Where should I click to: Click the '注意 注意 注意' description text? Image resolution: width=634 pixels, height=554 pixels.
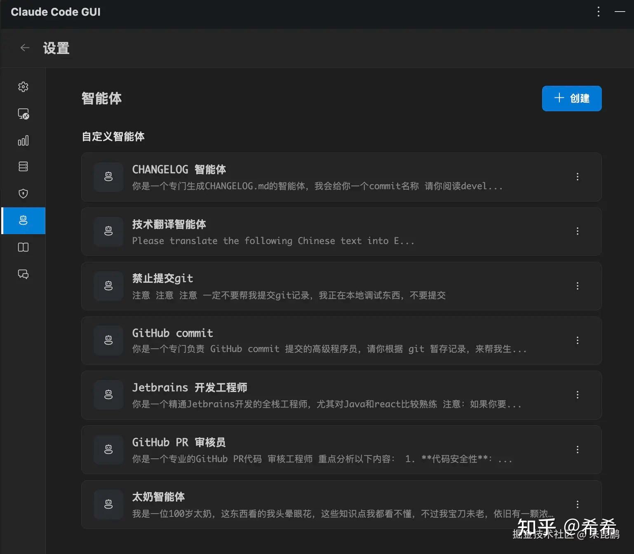pos(289,295)
